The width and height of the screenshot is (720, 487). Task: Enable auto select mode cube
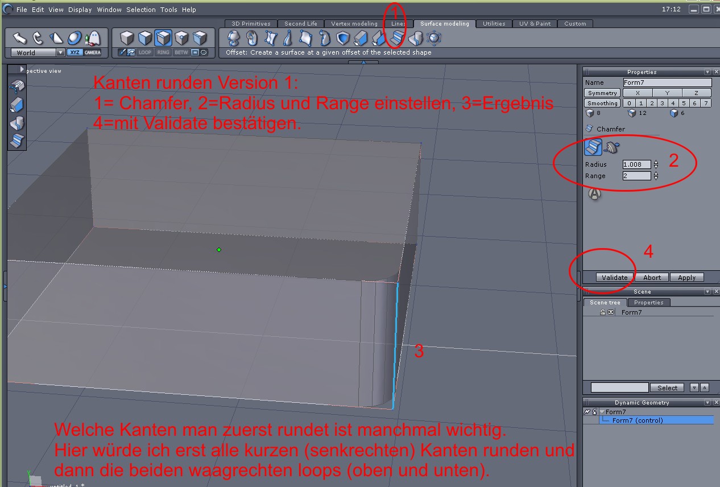[x=200, y=38]
